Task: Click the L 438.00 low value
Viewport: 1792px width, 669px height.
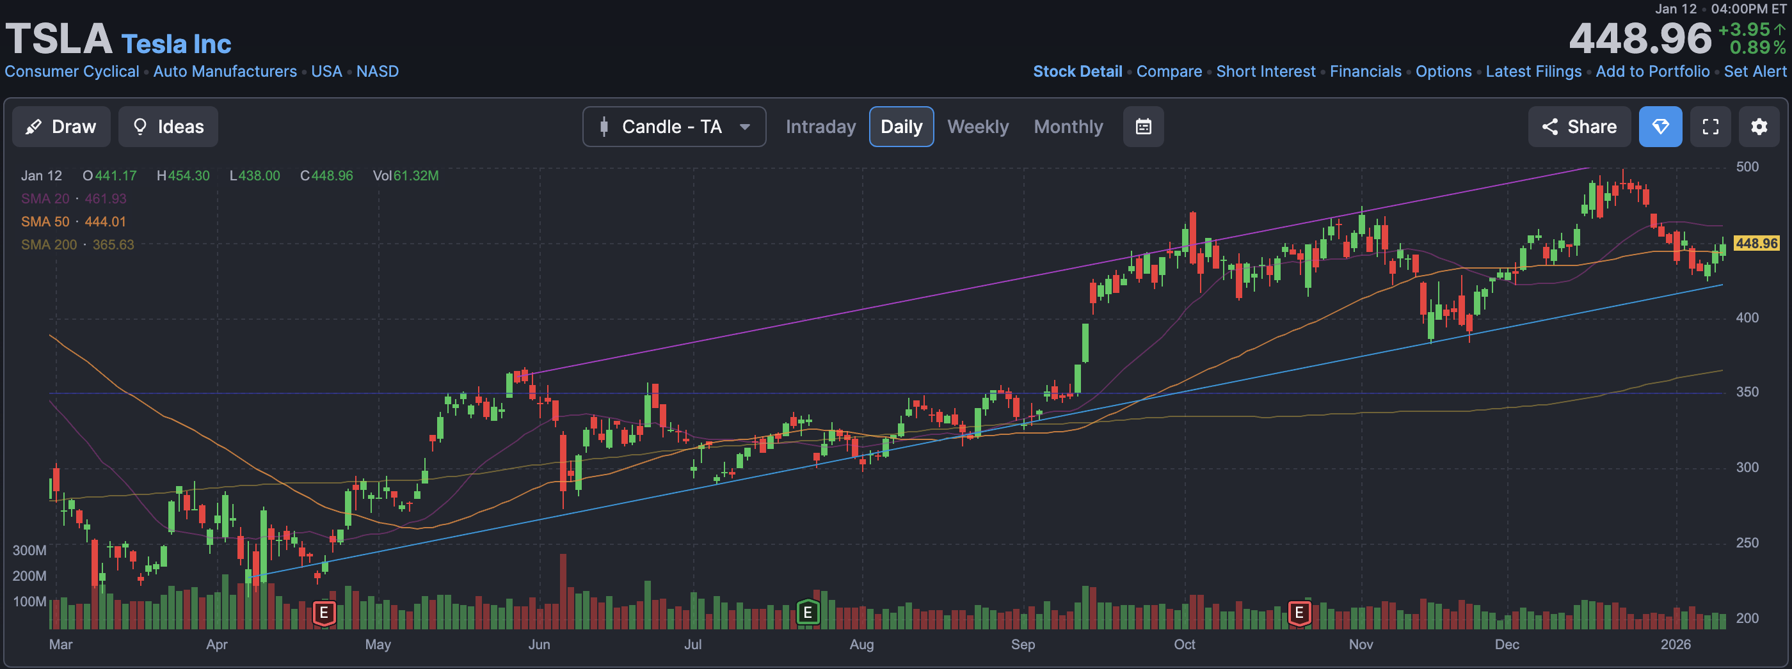Action: click(255, 175)
